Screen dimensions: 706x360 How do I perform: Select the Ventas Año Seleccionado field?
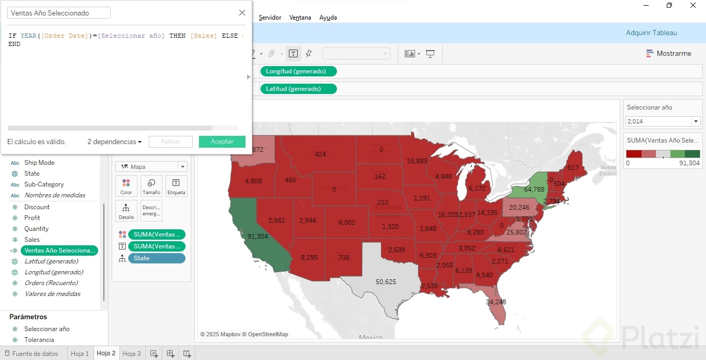(59, 251)
